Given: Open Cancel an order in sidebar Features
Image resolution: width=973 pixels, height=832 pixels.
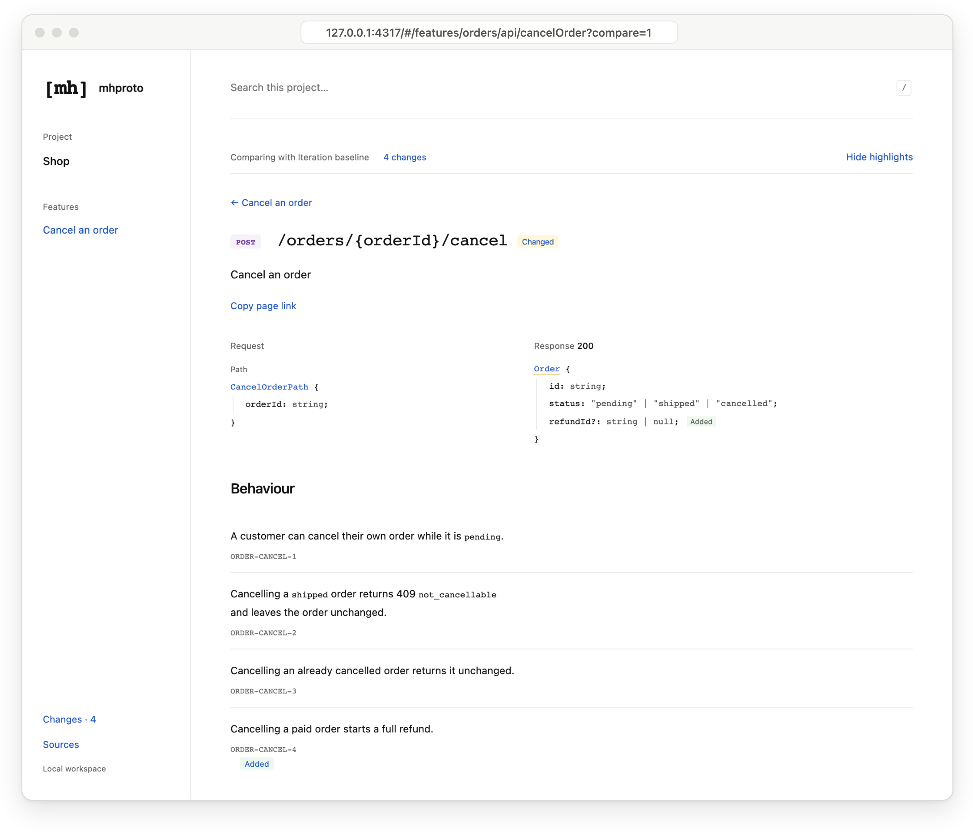Looking at the screenshot, I should point(80,230).
